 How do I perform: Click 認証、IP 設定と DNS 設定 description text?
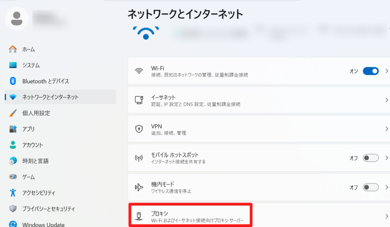(x=196, y=104)
